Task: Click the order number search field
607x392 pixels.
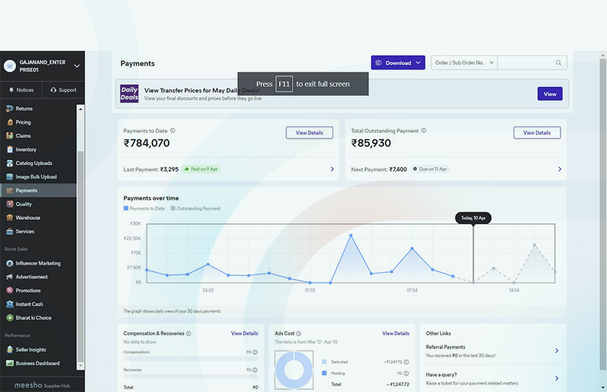Action: click(526, 63)
